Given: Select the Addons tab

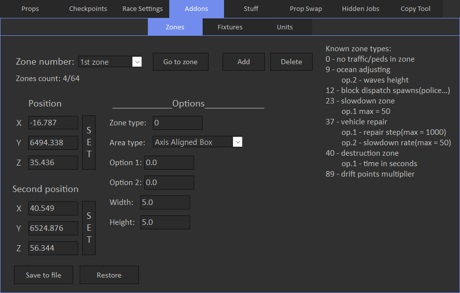Looking at the screenshot, I should tap(197, 9).
